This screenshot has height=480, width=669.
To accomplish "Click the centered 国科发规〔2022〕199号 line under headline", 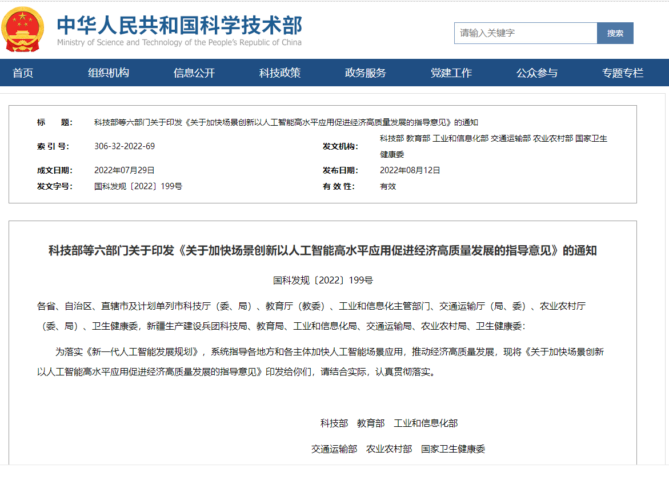I will click(x=323, y=281).
